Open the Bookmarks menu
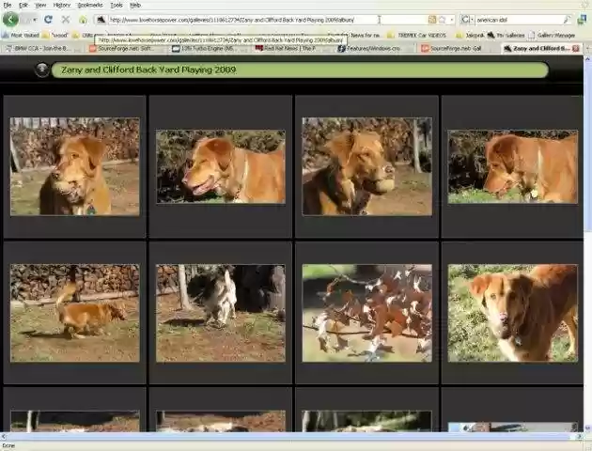 coord(89,5)
